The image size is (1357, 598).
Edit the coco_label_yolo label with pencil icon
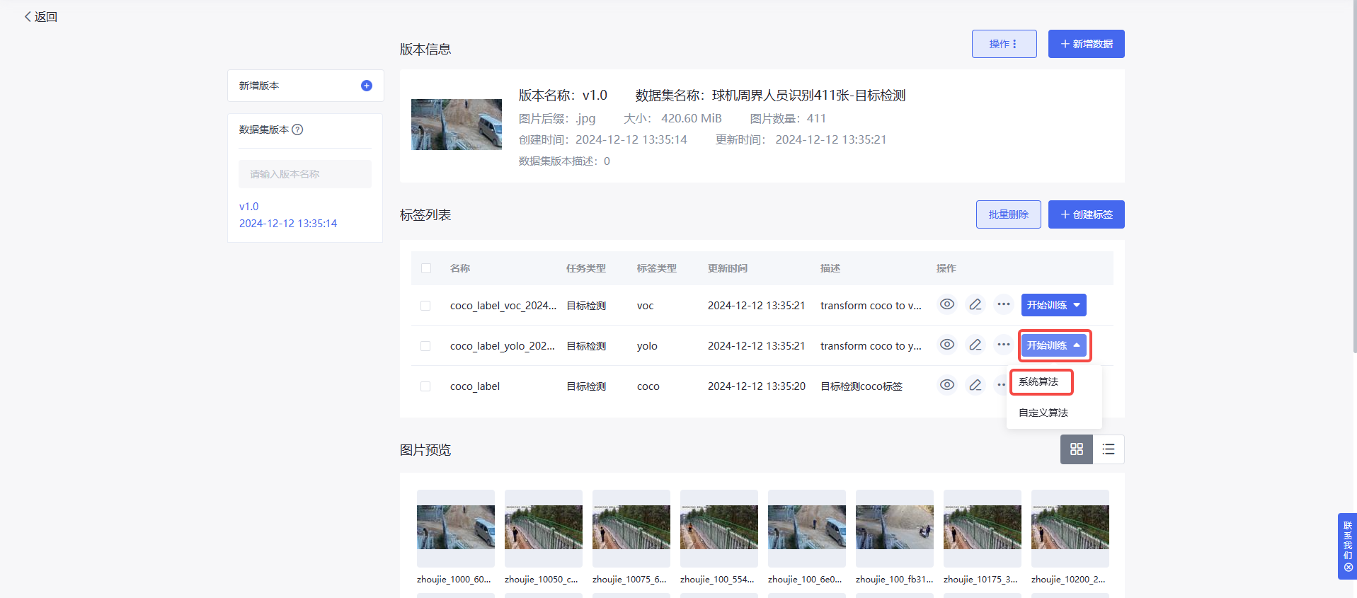click(x=975, y=345)
